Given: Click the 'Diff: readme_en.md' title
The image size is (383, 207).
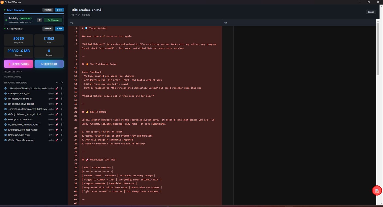Looking at the screenshot, I should pos(87,10).
